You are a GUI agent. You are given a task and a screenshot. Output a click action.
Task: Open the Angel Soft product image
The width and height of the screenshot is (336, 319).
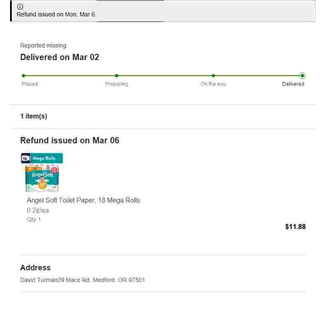coord(42,178)
